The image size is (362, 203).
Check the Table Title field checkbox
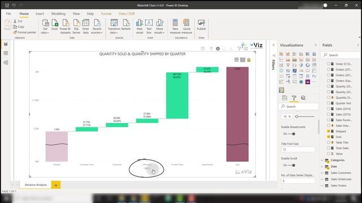[328, 143]
